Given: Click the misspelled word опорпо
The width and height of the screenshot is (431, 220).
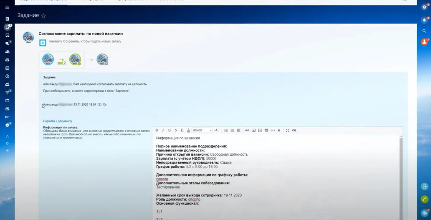Looking at the screenshot, I should (194, 199).
